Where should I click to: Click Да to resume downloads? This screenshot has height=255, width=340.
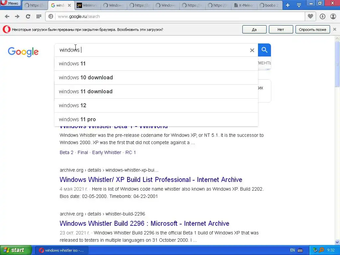254,30
